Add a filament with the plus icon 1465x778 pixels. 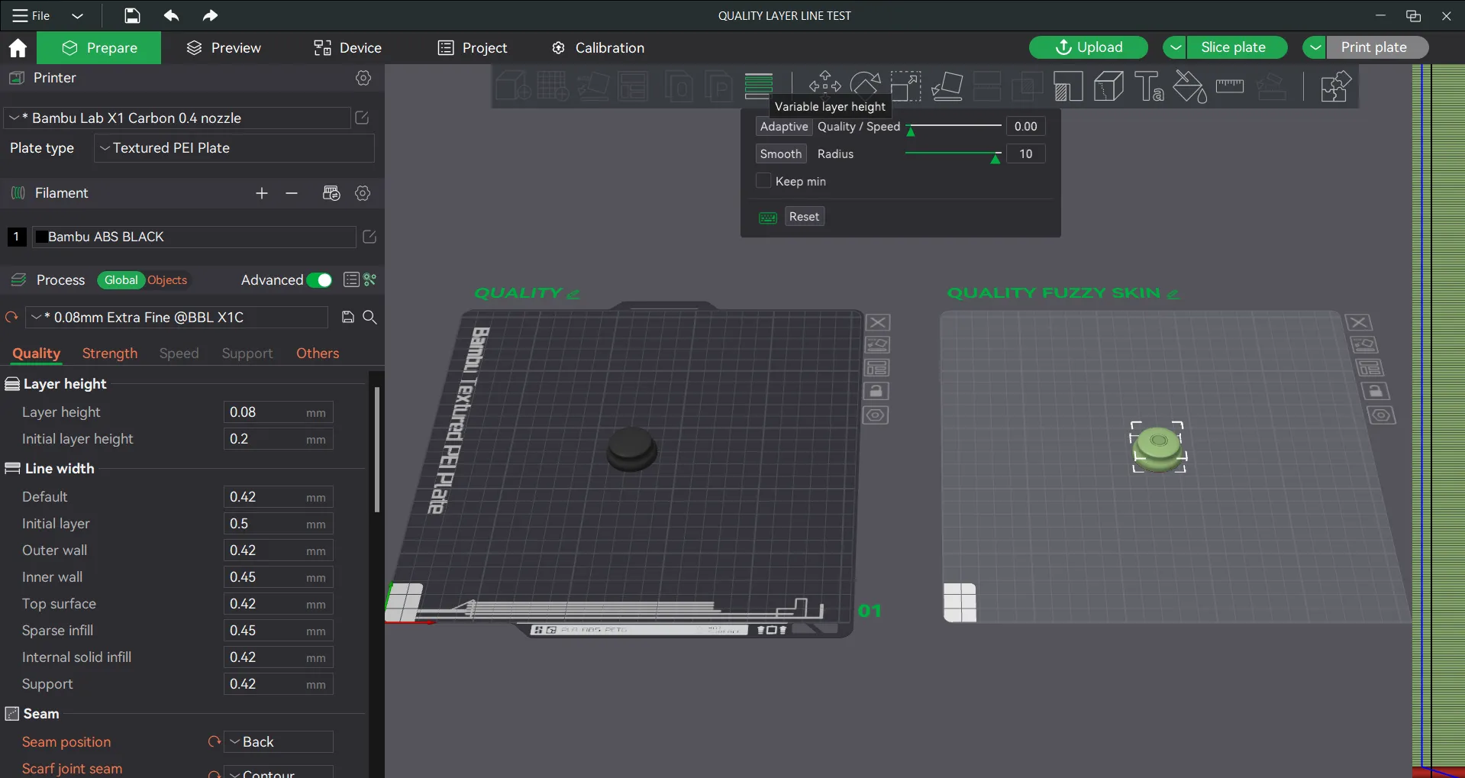tap(262, 193)
